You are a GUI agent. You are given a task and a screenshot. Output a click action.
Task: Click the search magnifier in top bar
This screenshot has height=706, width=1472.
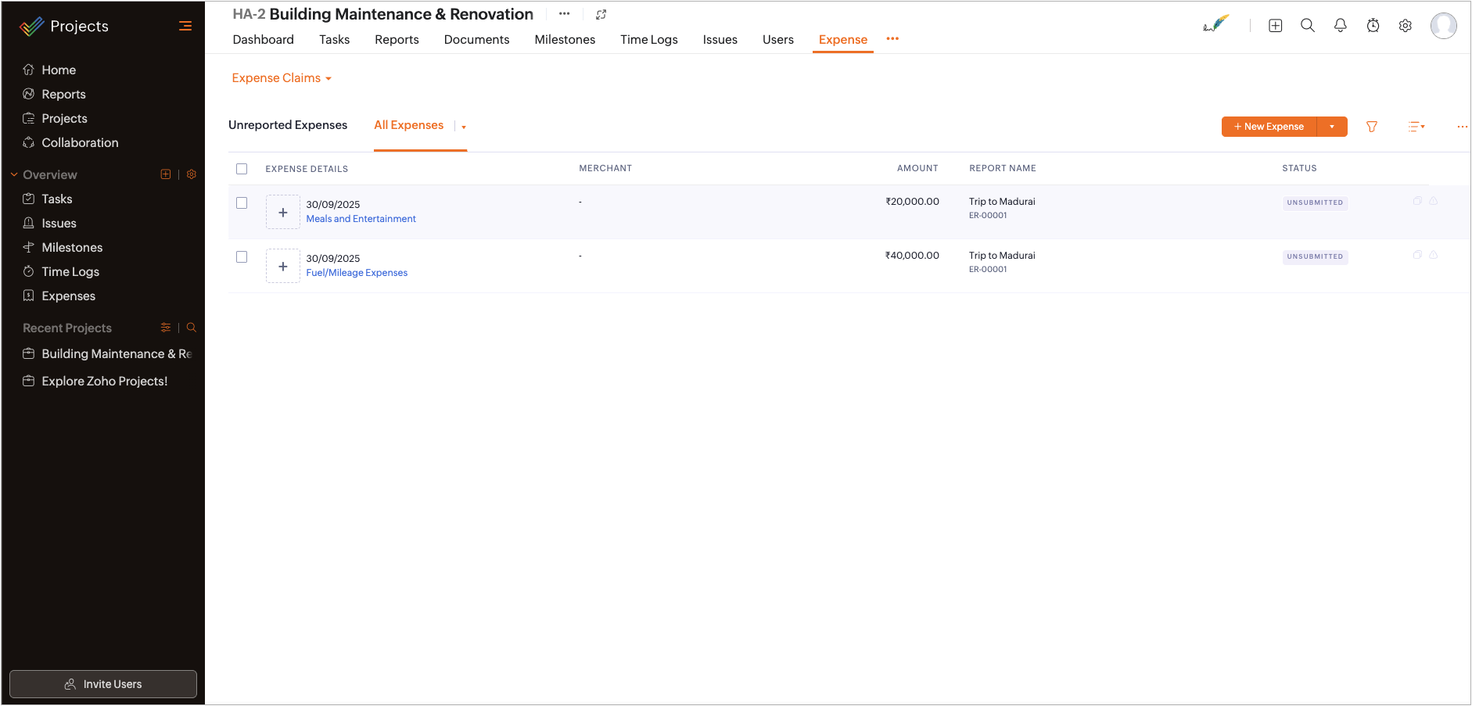point(1307,26)
